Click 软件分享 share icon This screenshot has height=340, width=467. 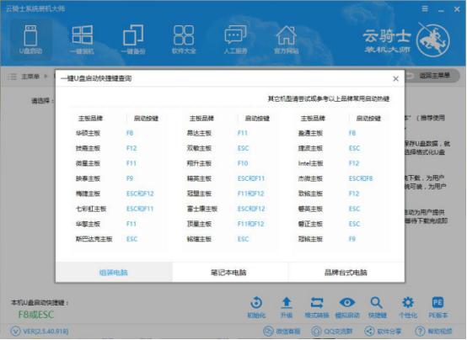point(383,331)
